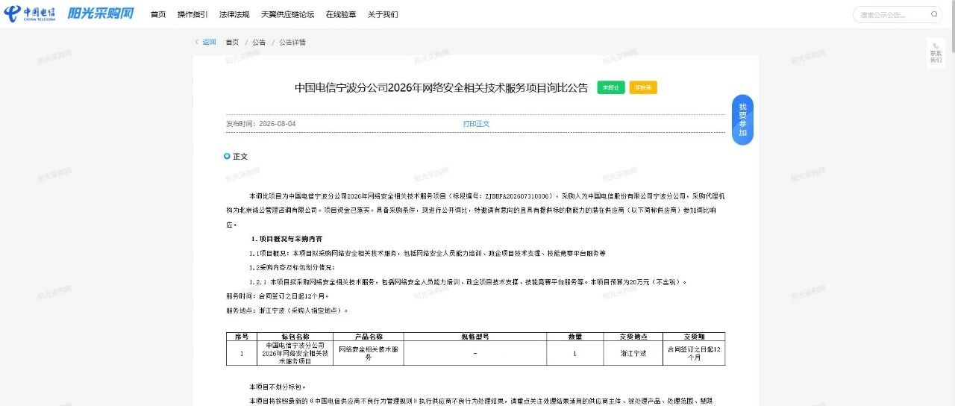Click the 网络安全相关技术服务 product cell
955x406 pixels.
coord(369,353)
